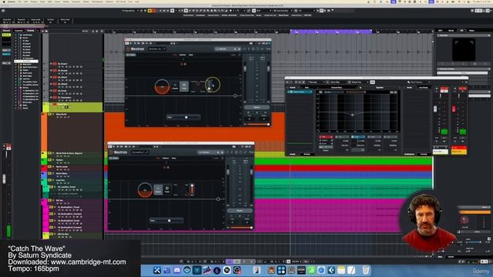The width and height of the screenshot is (493, 277).
Task: Click the yellow-circled knob in upper Neutron window
Action: point(213,85)
